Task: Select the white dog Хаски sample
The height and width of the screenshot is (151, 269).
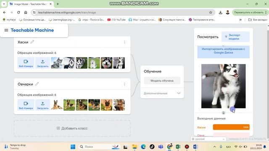Action: pyautogui.click(x=94, y=63)
